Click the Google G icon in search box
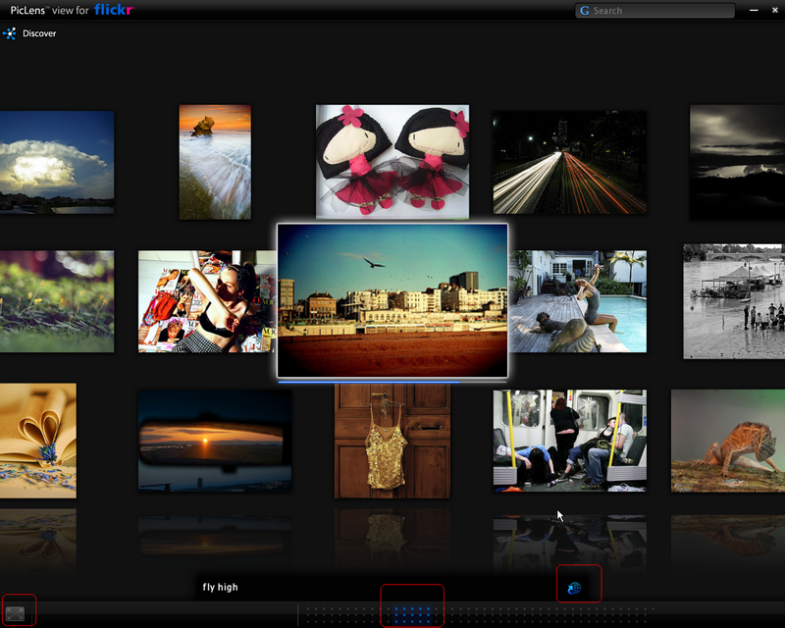 (585, 11)
